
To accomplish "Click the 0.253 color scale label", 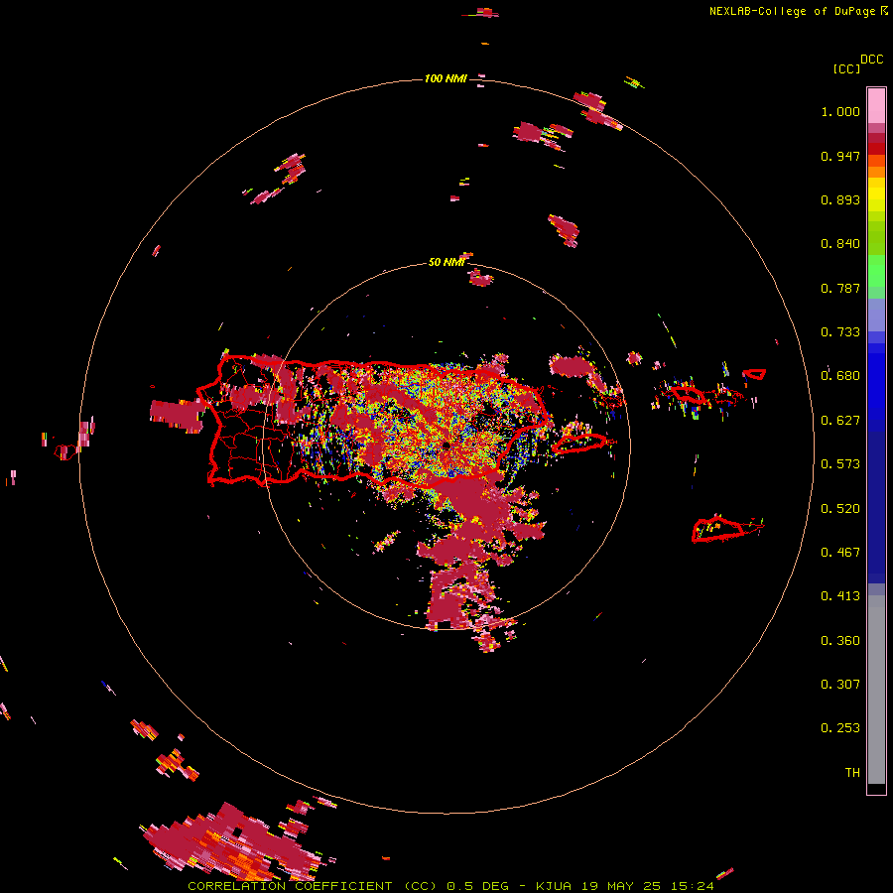I will (x=840, y=728).
